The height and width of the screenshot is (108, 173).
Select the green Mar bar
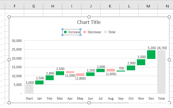[x=60, y=73]
